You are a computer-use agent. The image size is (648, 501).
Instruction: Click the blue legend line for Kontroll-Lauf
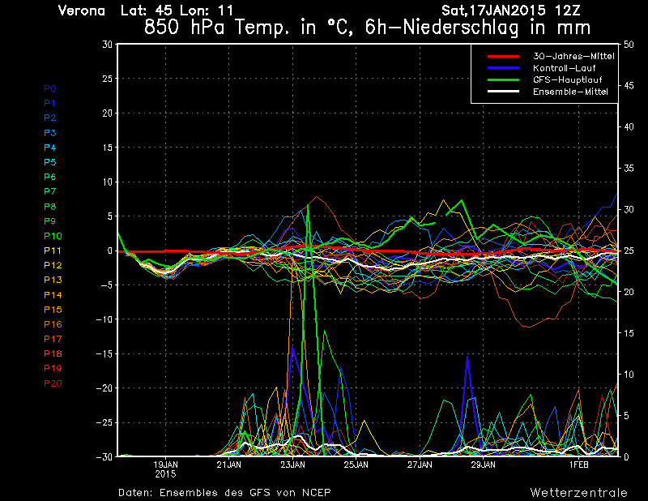tap(503, 68)
